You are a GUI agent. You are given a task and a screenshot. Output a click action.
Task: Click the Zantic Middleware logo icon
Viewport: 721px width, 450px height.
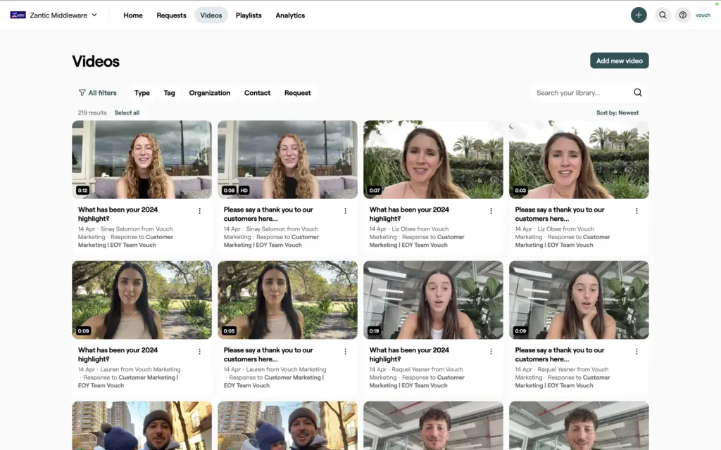click(x=18, y=15)
